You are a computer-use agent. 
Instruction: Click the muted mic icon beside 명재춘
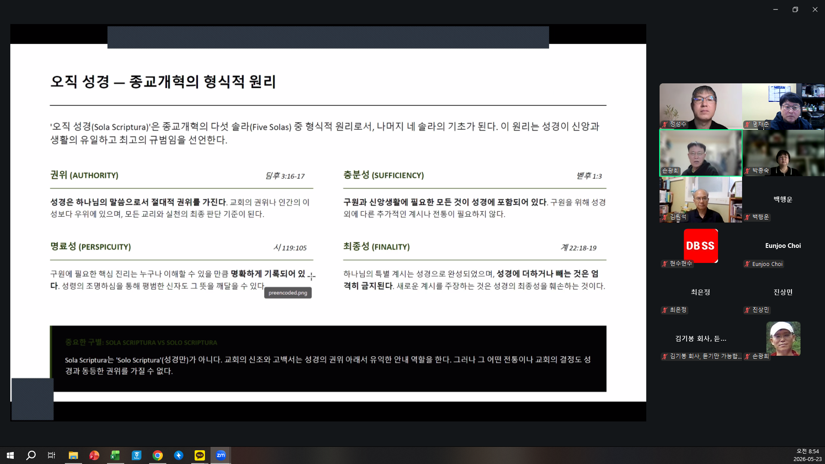pos(748,125)
